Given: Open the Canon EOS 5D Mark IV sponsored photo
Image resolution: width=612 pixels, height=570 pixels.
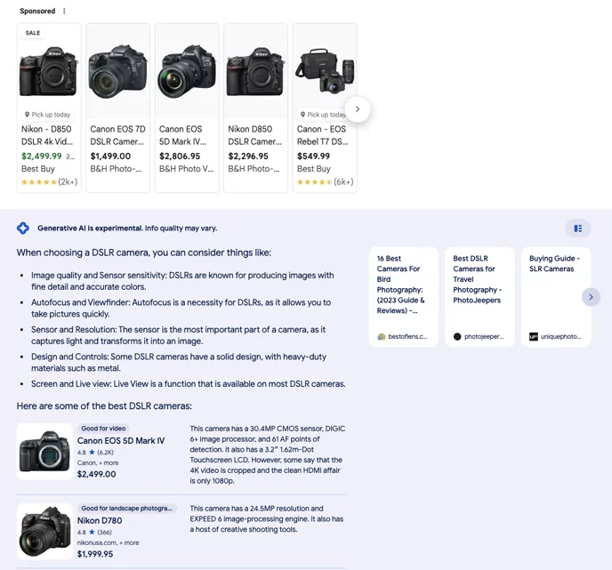Looking at the screenshot, I should tap(187, 71).
